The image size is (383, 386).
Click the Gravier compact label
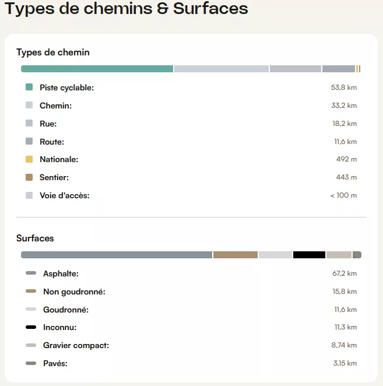[x=76, y=346]
